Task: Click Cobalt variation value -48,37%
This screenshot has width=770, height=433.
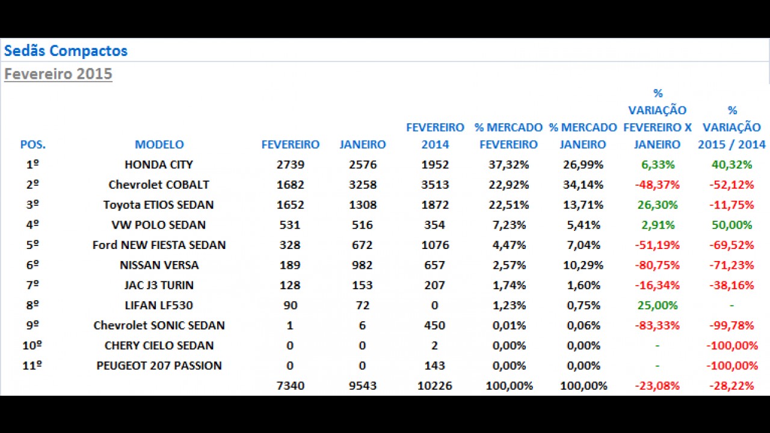Action: 658,185
